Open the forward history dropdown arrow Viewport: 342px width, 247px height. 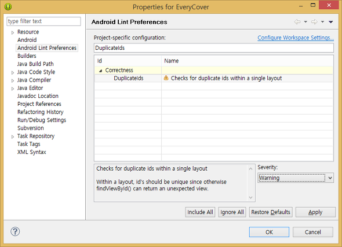tap(323, 22)
